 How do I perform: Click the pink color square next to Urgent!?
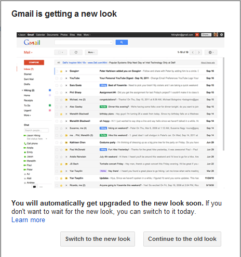click(x=50, y=110)
